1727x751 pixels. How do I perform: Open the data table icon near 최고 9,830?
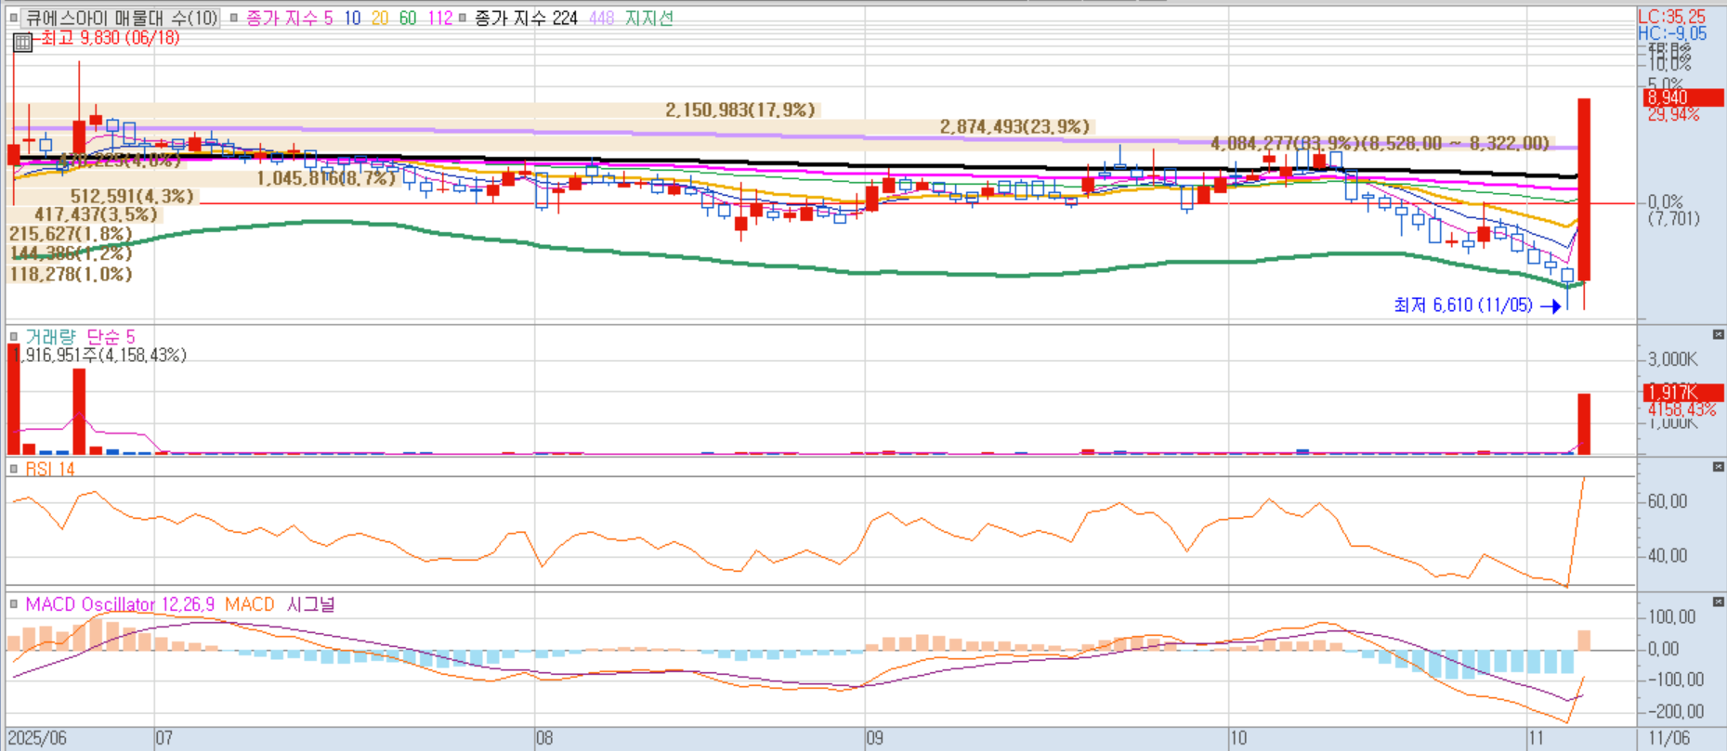(22, 42)
